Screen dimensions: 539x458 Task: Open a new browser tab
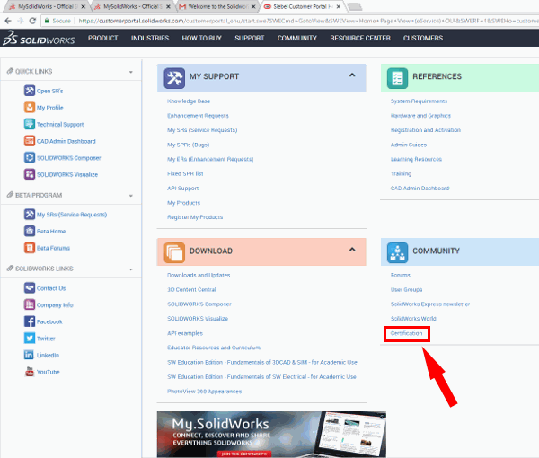[x=355, y=6]
